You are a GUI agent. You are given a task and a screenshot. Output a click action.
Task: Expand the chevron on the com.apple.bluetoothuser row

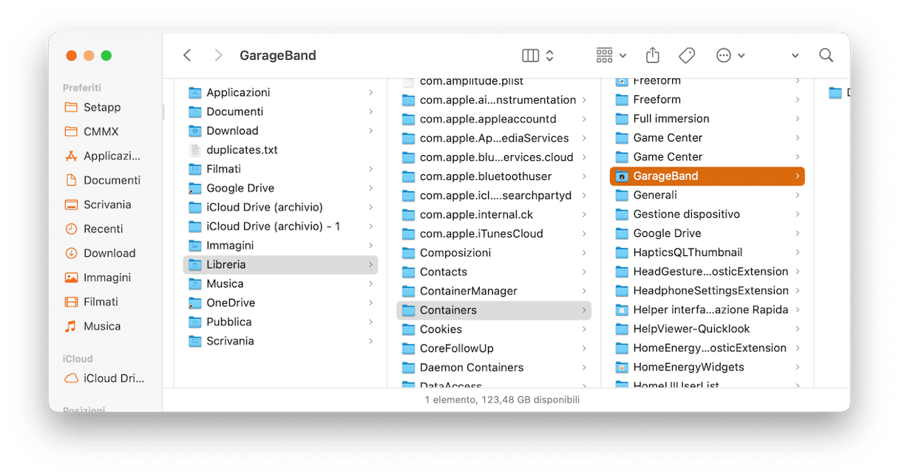[x=584, y=176]
